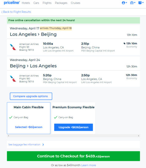Open the trips briefcase icon menu

133,3
